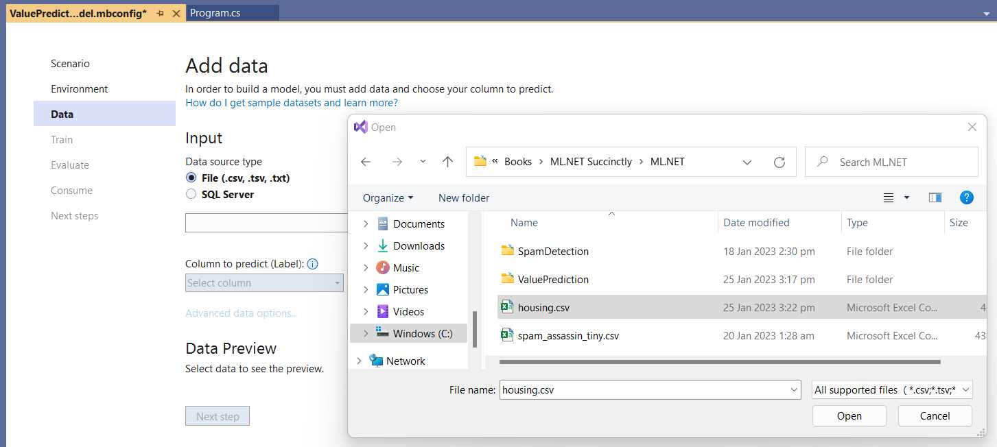The height and width of the screenshot is (447, 997).
Task: Navigate back in the Open dialog
Action: 366,162
